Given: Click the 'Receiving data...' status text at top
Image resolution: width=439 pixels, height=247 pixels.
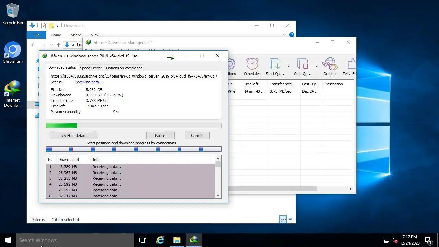Looking at the screenshot, I should 88,82.
